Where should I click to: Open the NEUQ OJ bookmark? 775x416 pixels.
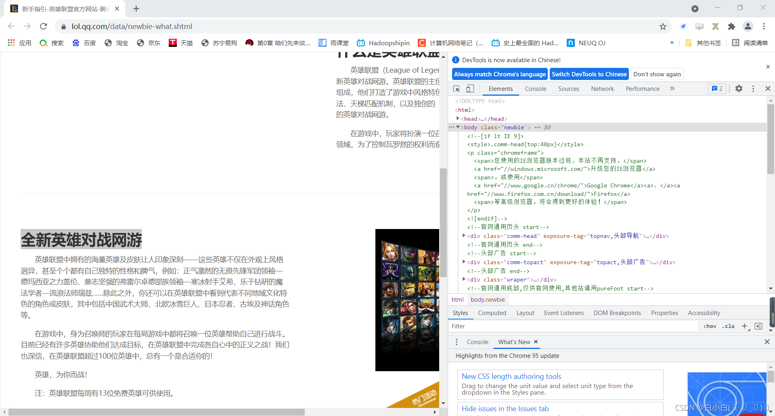click(x=586, y=43)
